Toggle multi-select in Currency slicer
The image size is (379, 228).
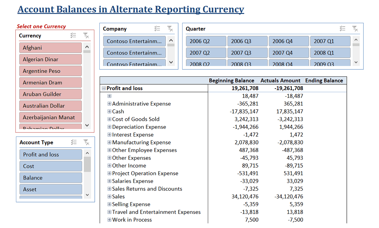pos(73,36)
